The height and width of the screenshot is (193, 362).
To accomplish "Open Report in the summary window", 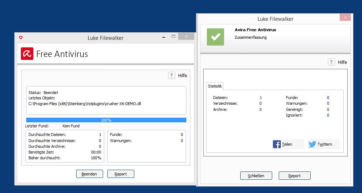I will (294, 176).
